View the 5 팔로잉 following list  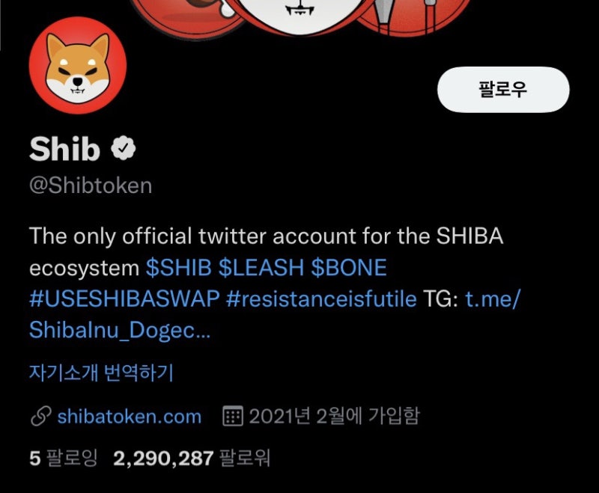click(x=64, y=458)
